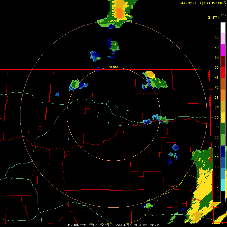Viewport: 227px width, 227px height.
Task: Click the "100 NMI" range ring label
Action: [x=113, y=21]
